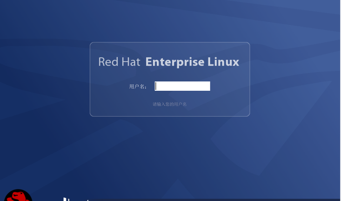Click the Red Hat shadowman logo

[18, 195]
